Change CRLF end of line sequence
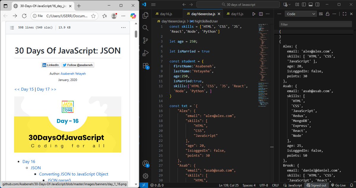The width and height of the screenshot is (356, 188). (276, 185)
